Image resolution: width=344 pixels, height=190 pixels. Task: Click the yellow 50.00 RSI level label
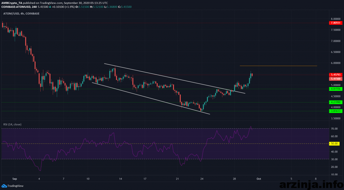tap(335, 143)
